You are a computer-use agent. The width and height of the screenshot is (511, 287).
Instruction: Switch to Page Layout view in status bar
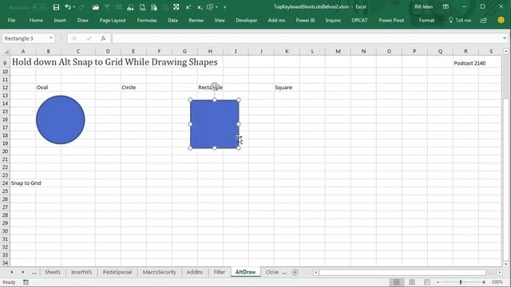pos(412,282)
